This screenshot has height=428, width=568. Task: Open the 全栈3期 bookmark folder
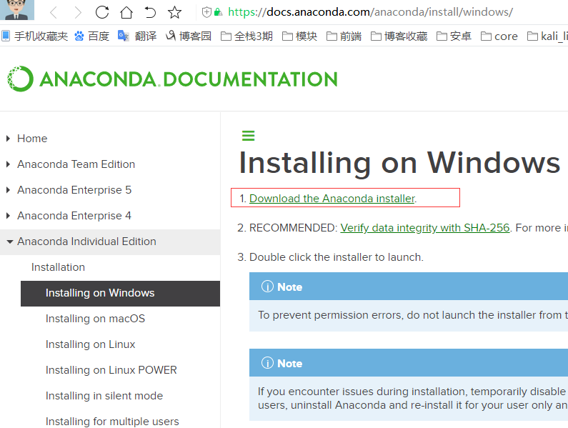[x=246, y=36]
